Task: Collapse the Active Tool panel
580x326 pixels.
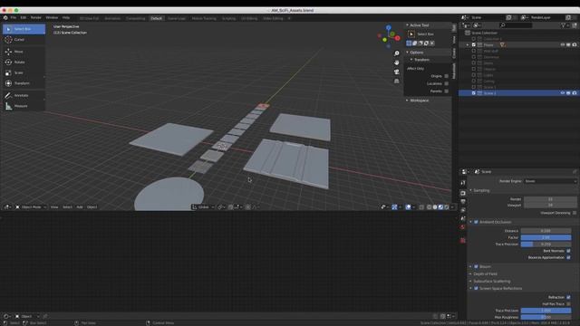Action: point(407,25)
